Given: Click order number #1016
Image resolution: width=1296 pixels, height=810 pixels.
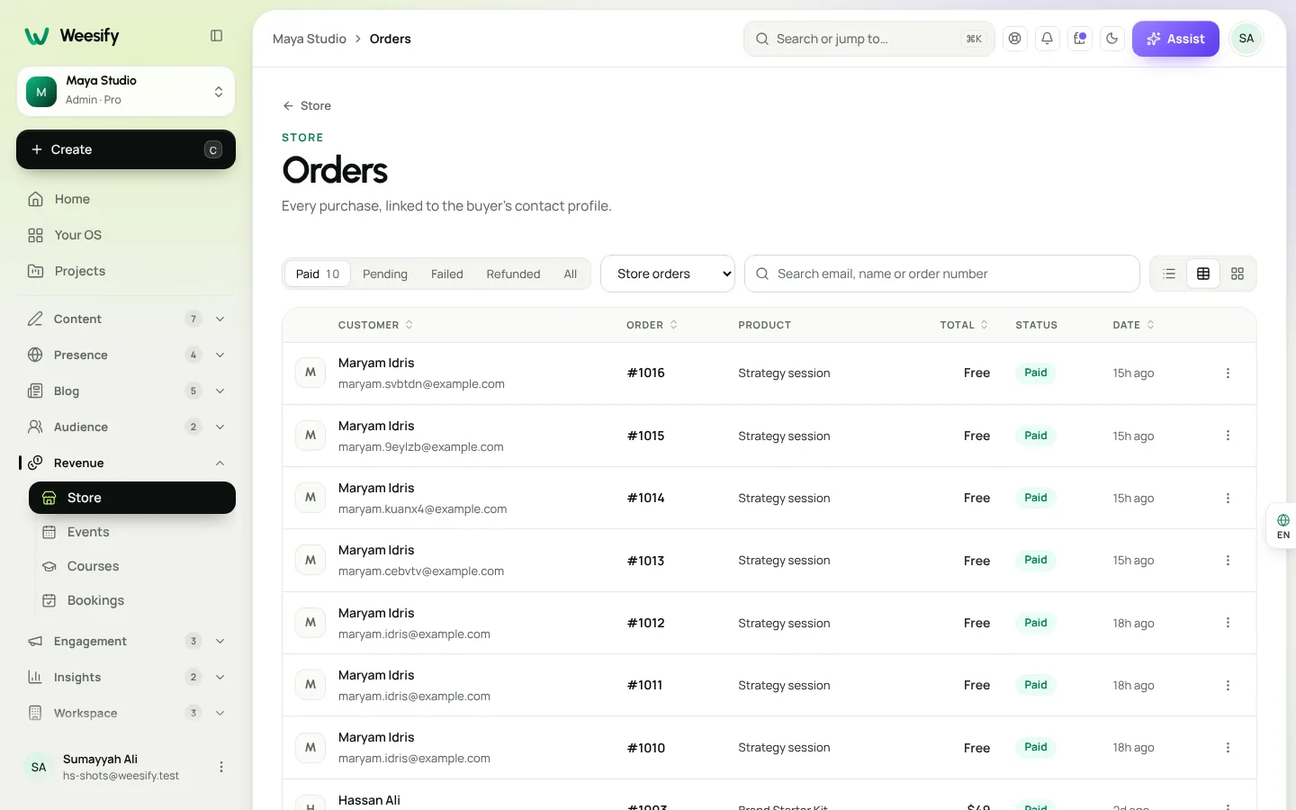Looking at the screenshot, I should 646,373.
